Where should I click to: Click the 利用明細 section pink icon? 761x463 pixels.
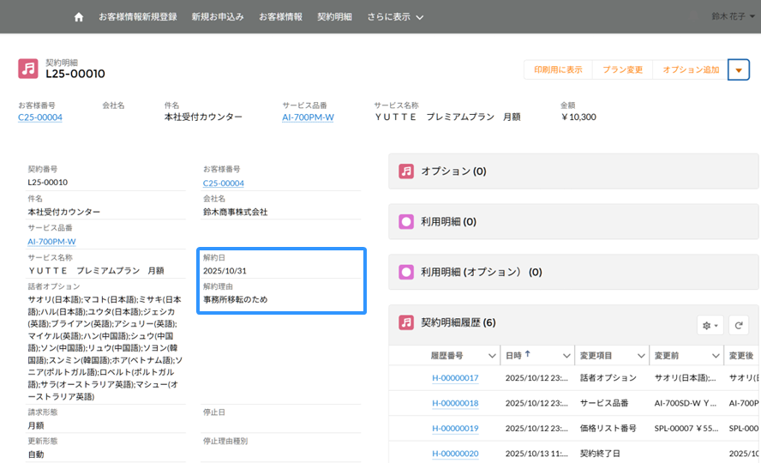(406, 222)
